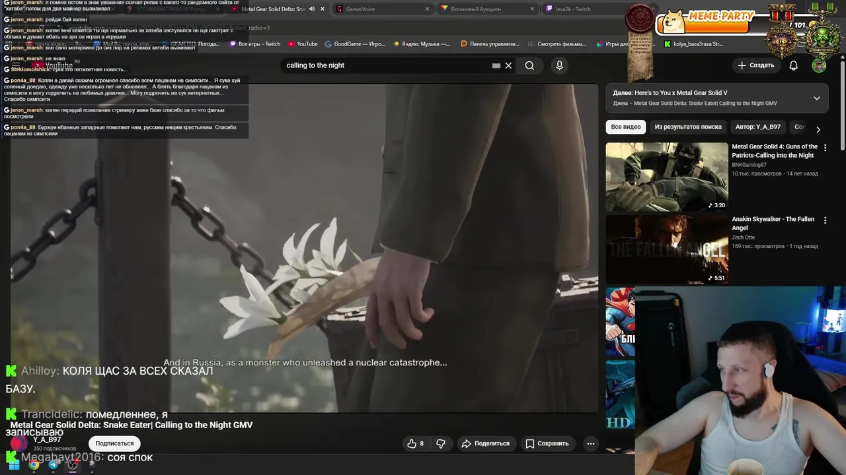Screen dimensions: 846x475
Task: Close the Вклиновый Аукцион tab
Action: click(532, 9)
